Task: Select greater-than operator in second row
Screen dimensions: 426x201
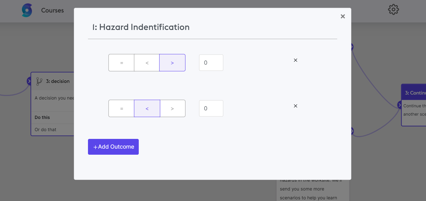Action: (x=172, y=108)
